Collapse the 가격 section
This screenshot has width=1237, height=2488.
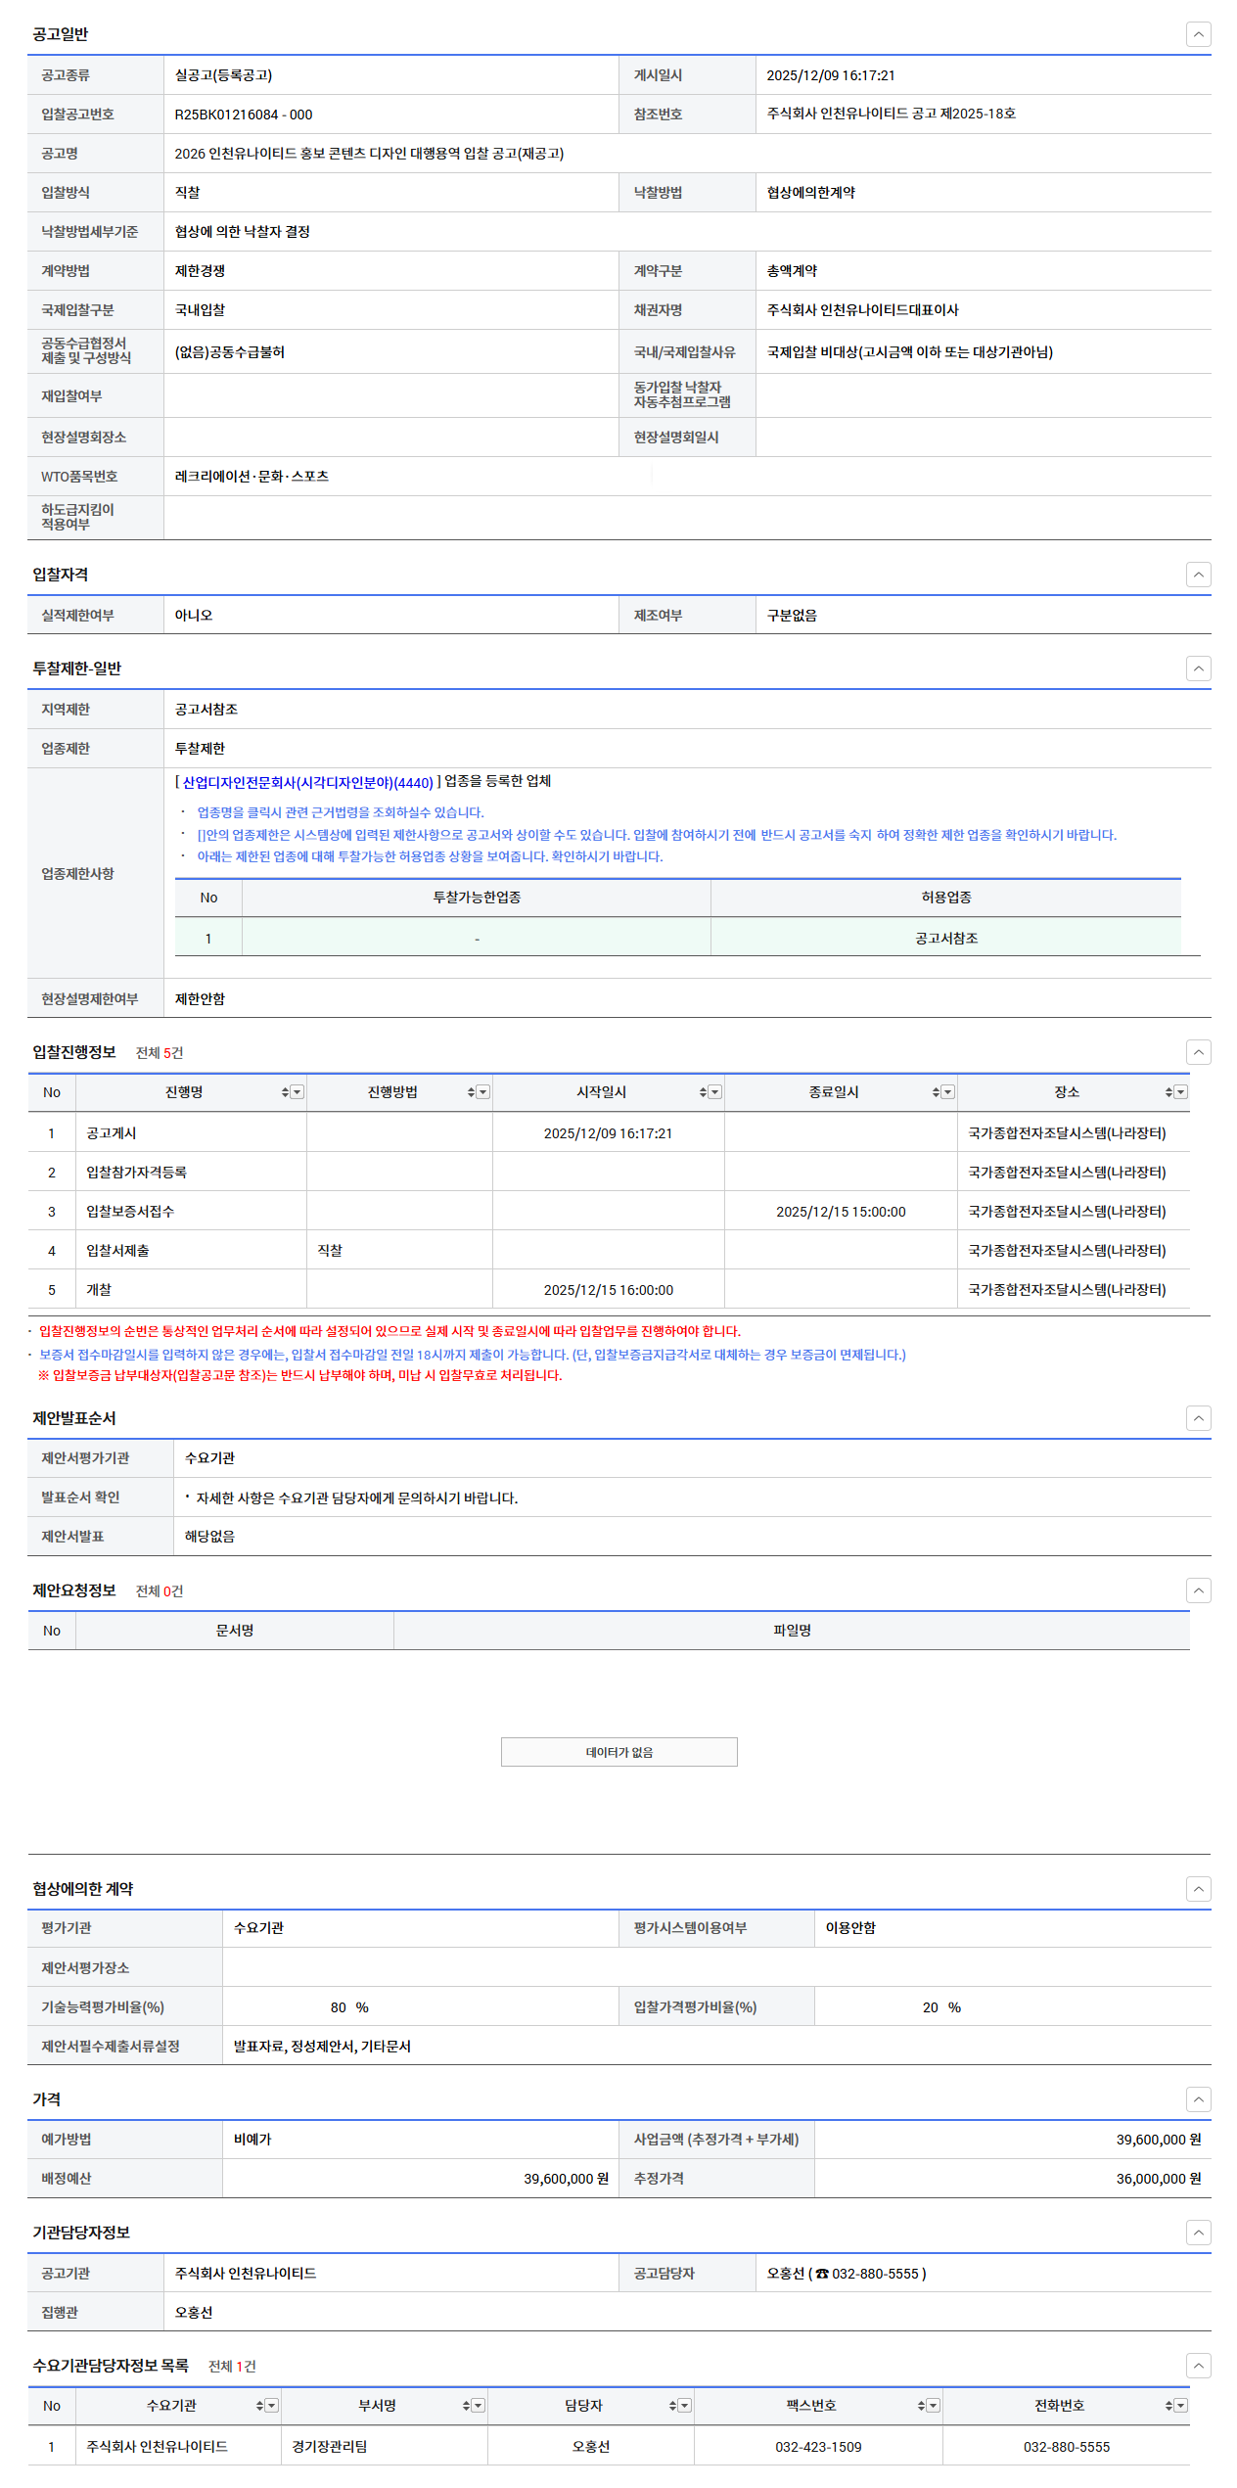[x=1198, y=2099]
